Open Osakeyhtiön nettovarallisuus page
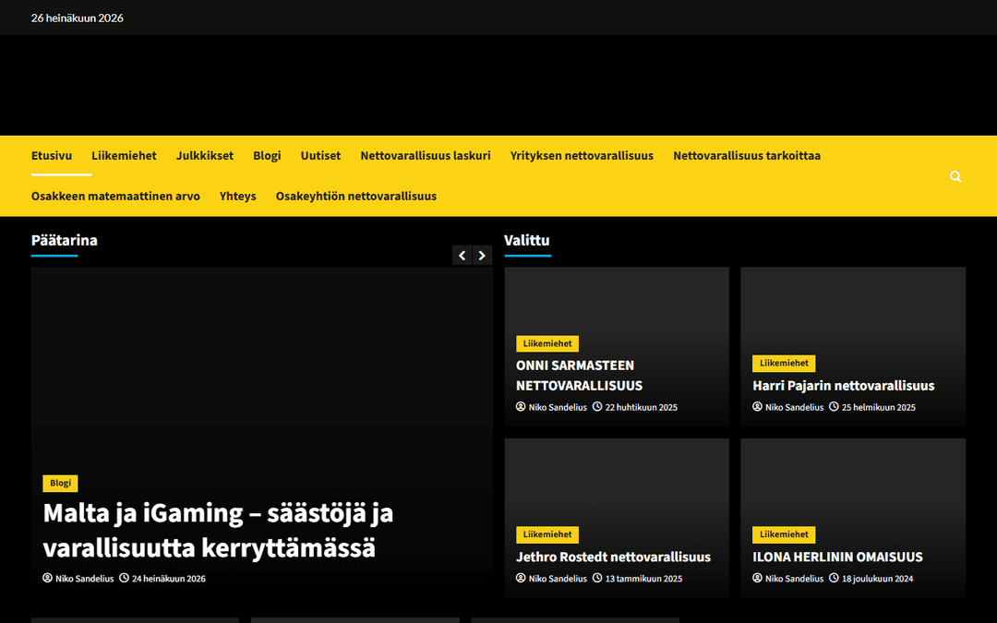The height and width of the screenshot is (623, 997). tap(356, 197)
